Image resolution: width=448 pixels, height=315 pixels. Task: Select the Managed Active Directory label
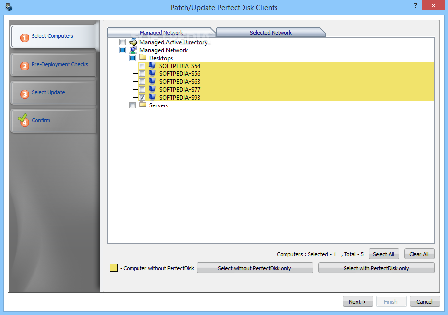point(173,42)
